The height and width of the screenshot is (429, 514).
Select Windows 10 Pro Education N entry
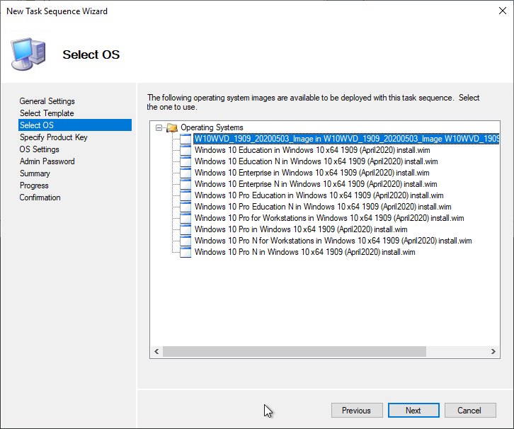click(x=323, y=207)
